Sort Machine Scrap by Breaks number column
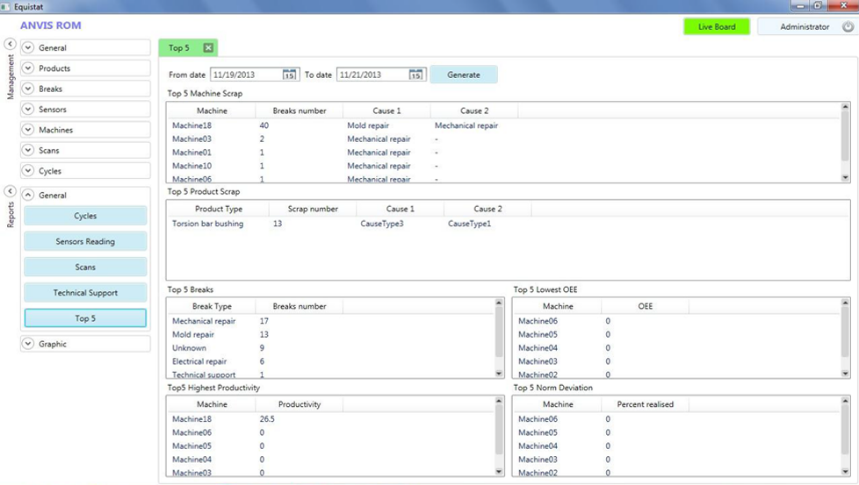The image size is (859, 485). 300,111
